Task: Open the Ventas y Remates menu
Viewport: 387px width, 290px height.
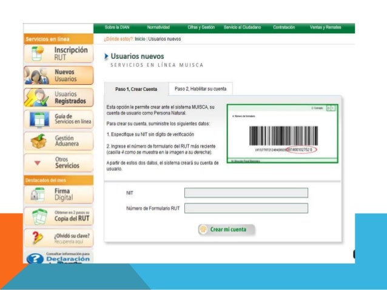Action: pyautogui.click(x=326, y=27)
